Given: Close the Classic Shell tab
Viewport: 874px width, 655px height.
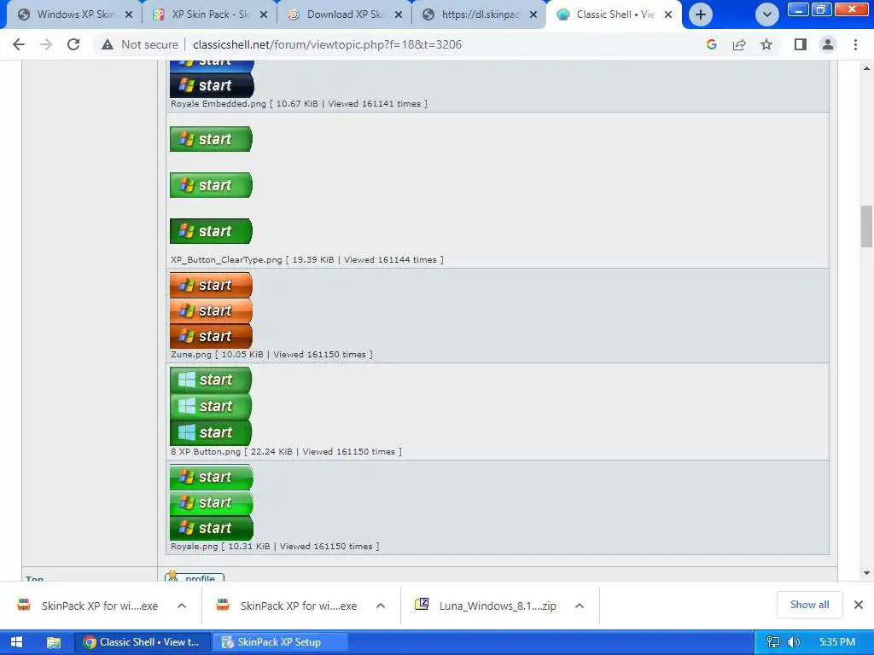Looking at the screenshot, I should (x=668, y=14).
